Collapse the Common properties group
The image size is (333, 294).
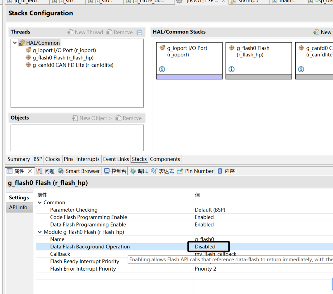(x=39, y=202)
